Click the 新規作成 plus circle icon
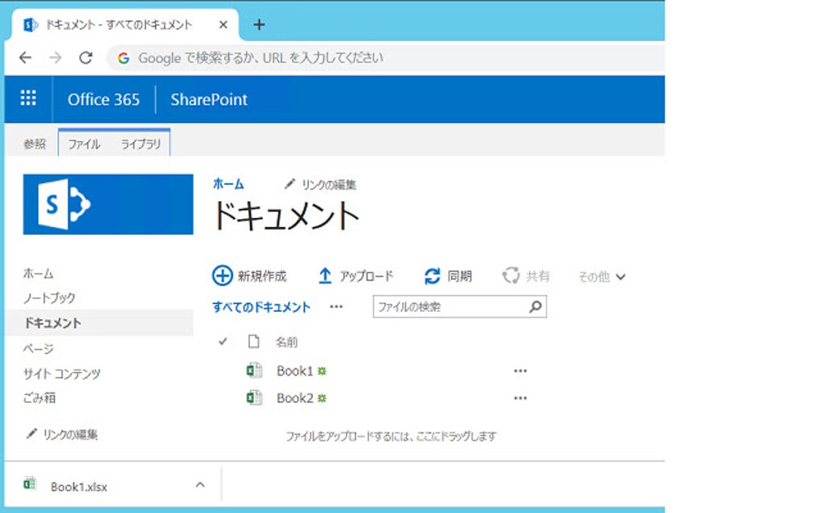The image size is (820, 513). (x=221, y=275)
